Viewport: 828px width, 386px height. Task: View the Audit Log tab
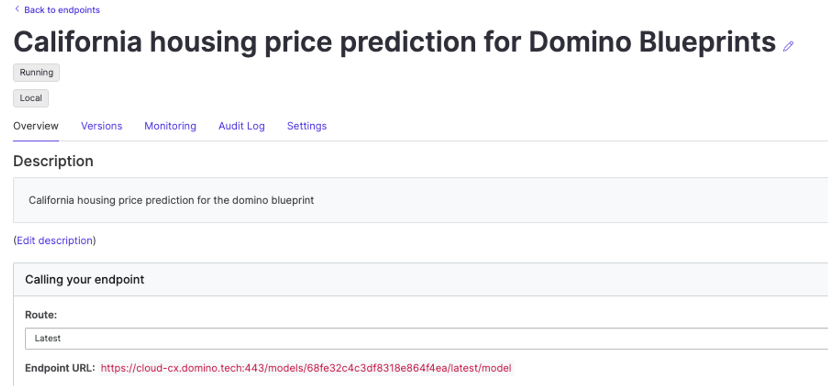pos(241,126)
